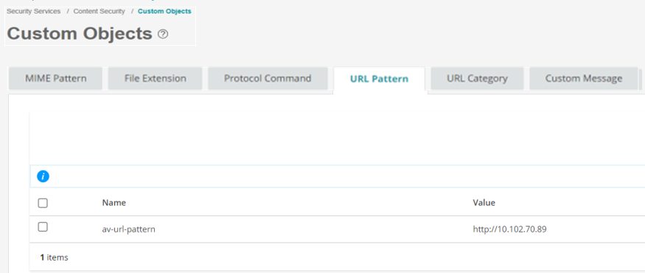Open the Custom Objects help icon
Image resolution: width=645 pixels, height=273 pixels.
click(x=163, y=34)
